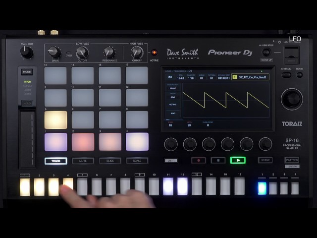Screen dimensions: 317x238
Task: Hit performance pad 7
Action: (x=110, y=120)
